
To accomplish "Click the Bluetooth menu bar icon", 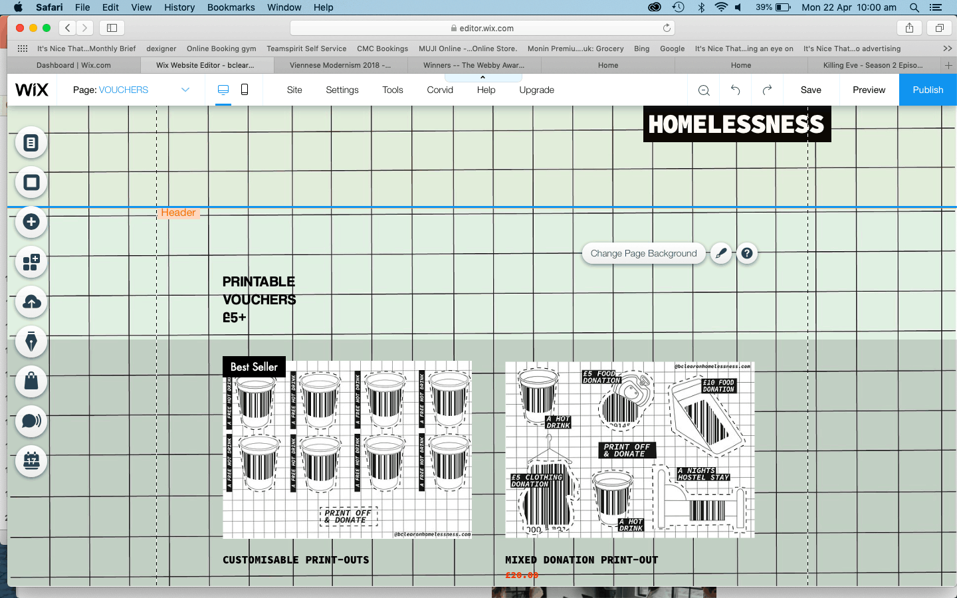I will 701,7.
